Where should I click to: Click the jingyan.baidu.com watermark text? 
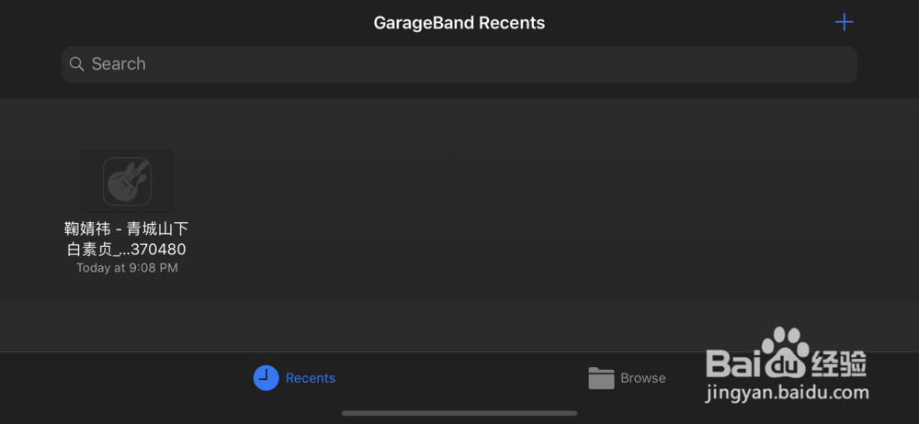click(x=788, y=393)
